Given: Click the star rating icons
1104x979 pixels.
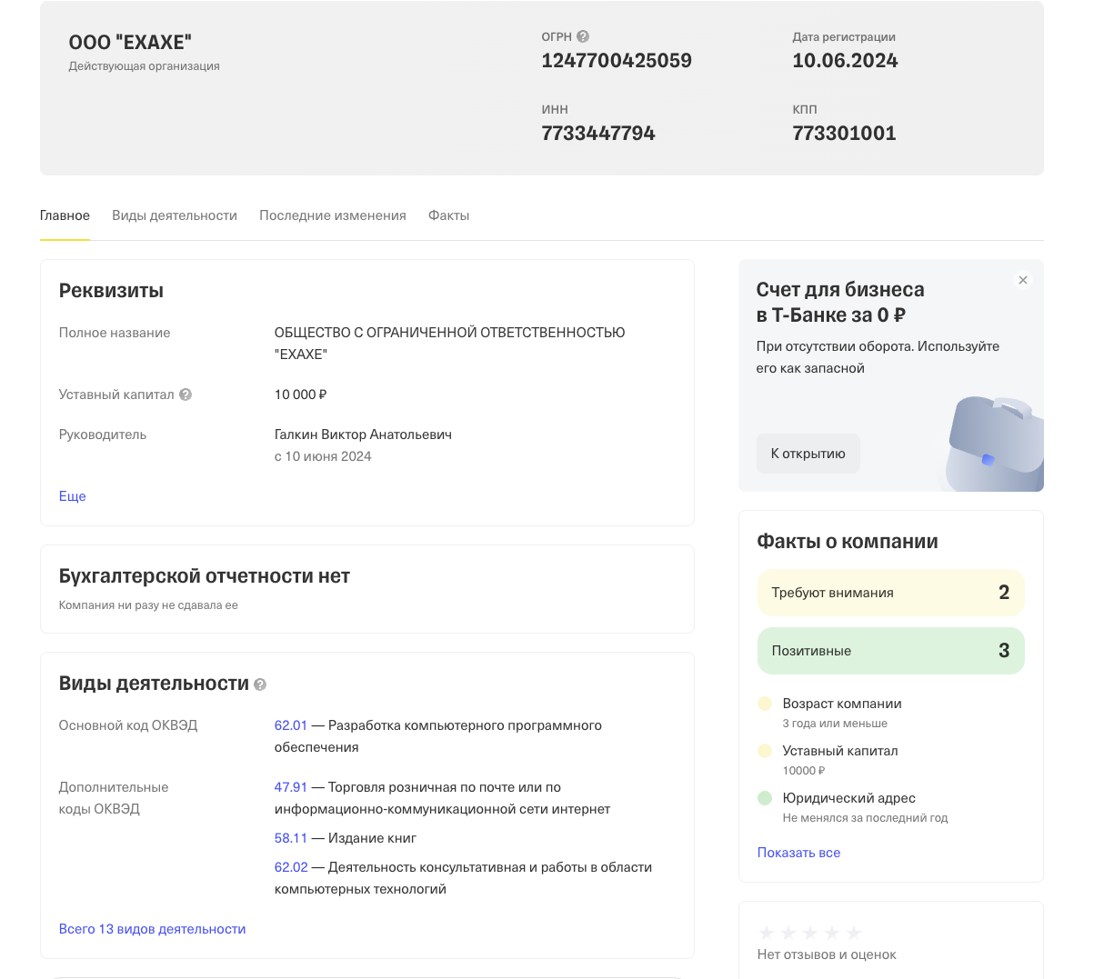Looking at the screenshot, I should pos(809,933).
